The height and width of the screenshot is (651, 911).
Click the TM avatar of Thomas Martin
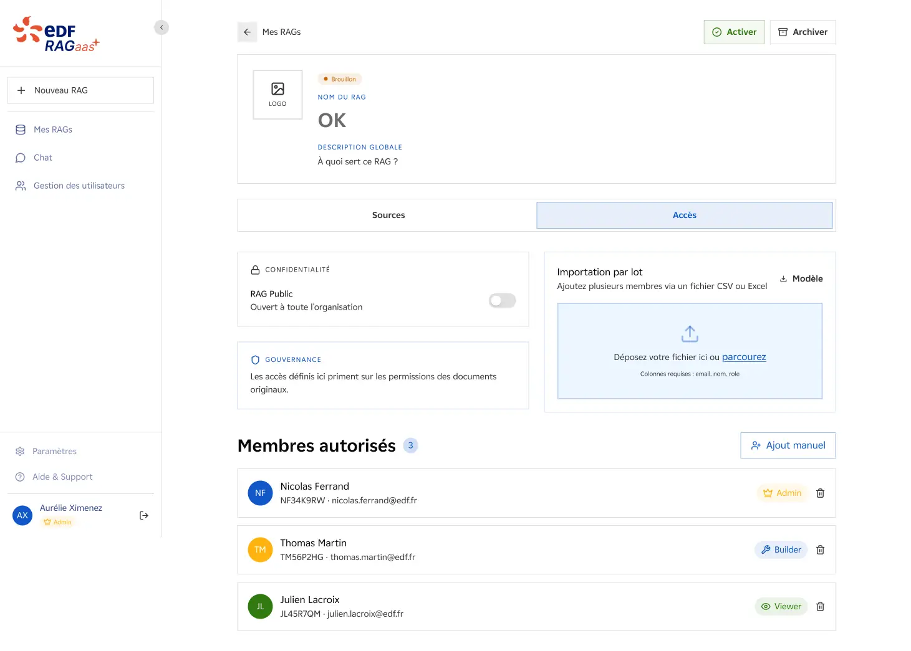click(260, 549)
